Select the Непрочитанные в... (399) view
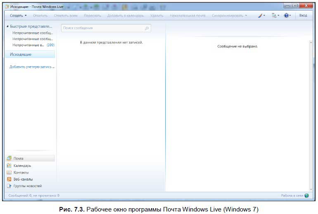This screenshot has height=214, width=318. coord(33,45)
